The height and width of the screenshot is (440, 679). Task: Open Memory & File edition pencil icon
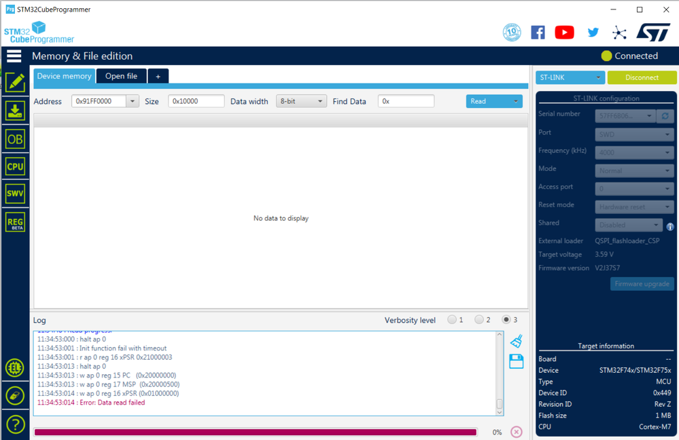(15, 82)
